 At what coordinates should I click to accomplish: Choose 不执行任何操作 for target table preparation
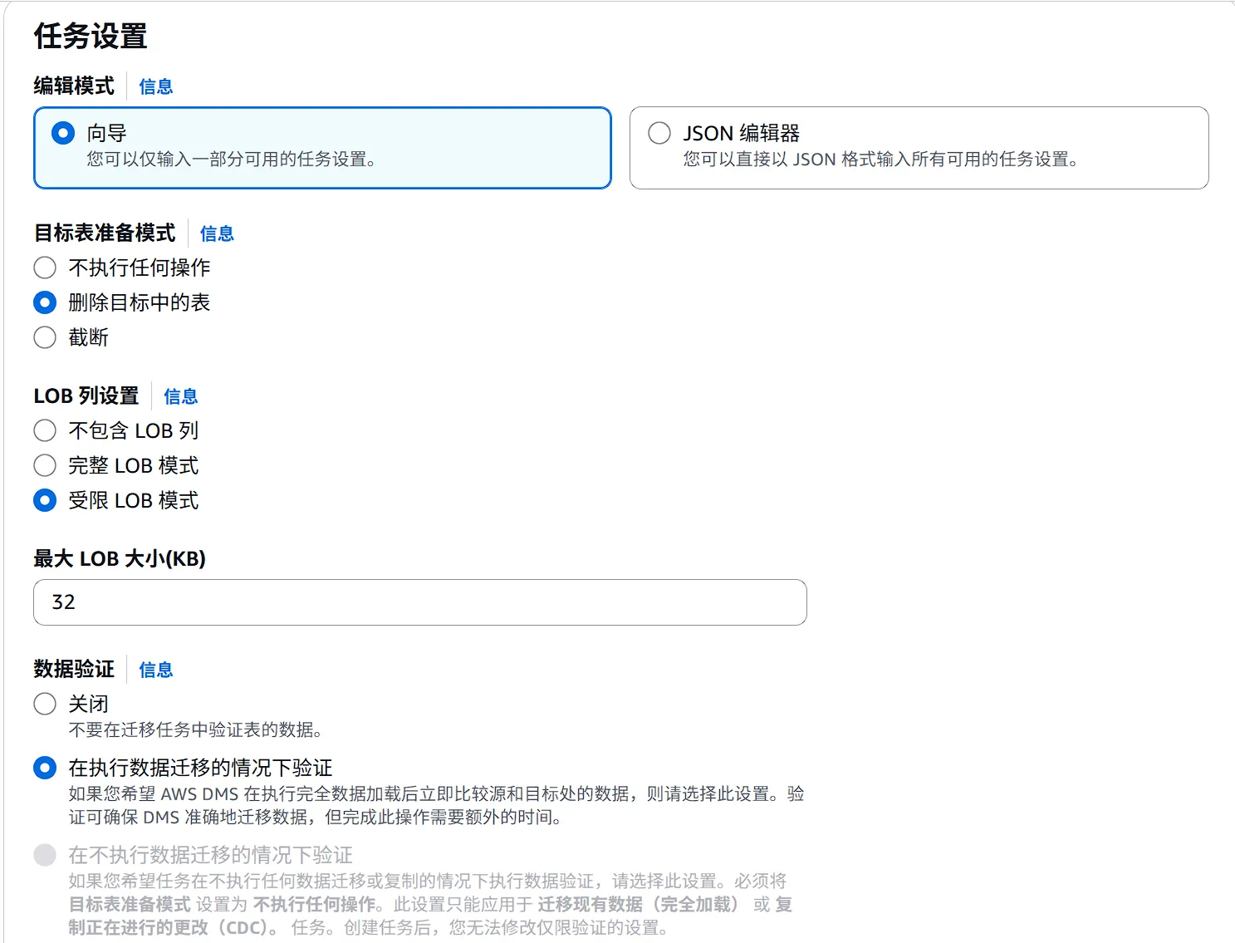[45, 268]
